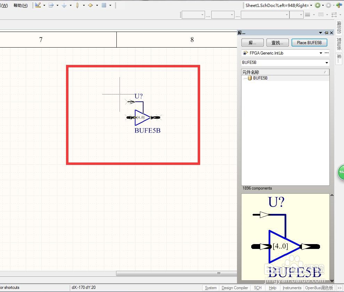Expand the Sheet1.SchDoc address dropdown

click(x=311, y=5)
